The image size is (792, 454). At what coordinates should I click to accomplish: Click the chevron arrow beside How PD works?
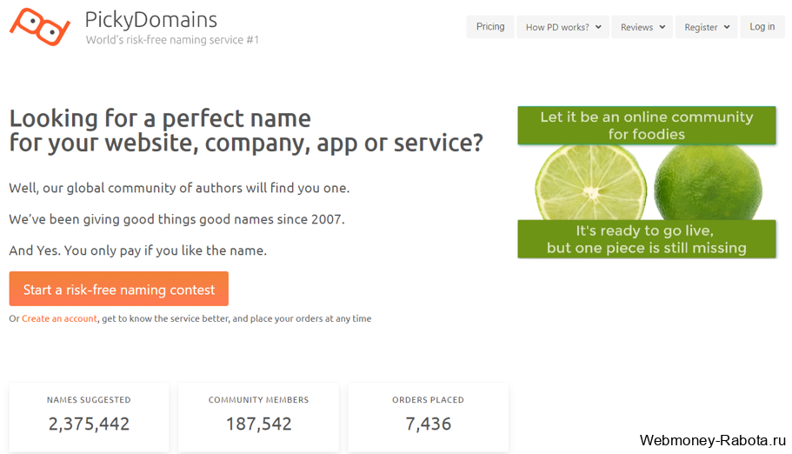(x=598, y=27)
